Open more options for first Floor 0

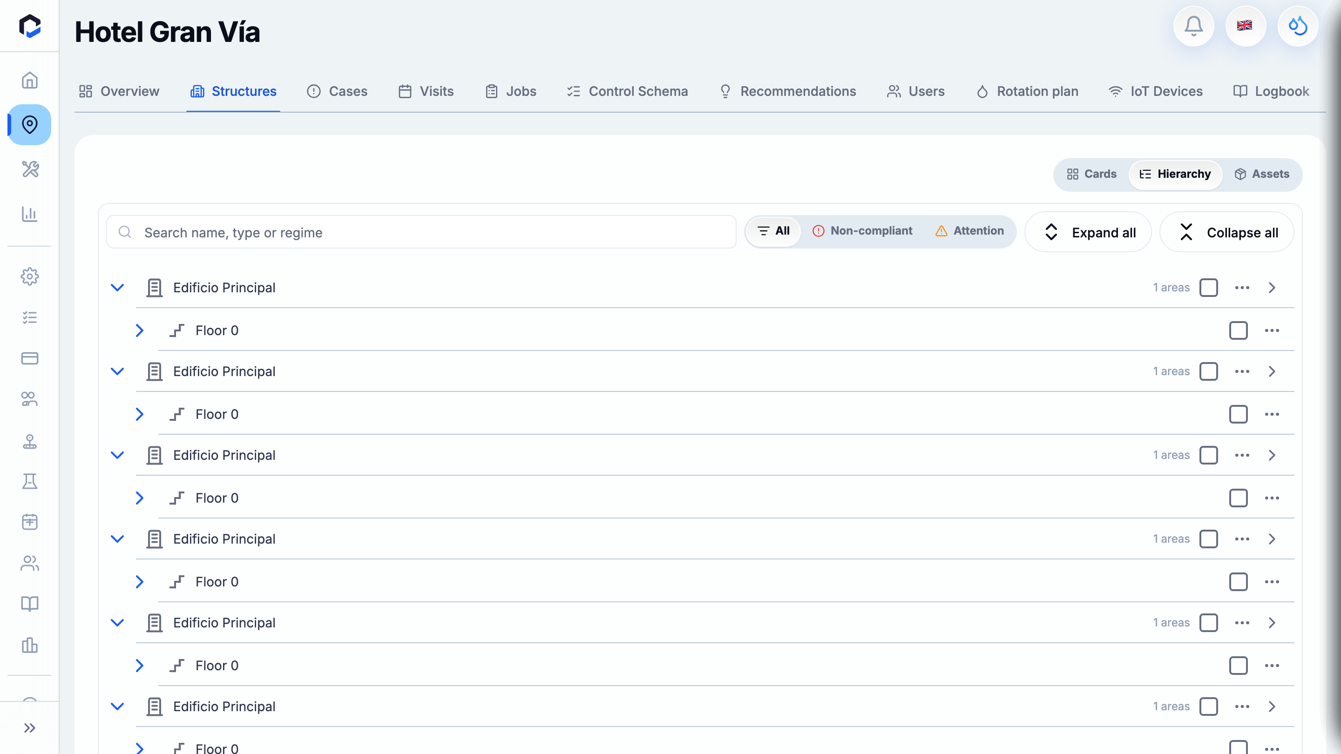point(1272,330)
